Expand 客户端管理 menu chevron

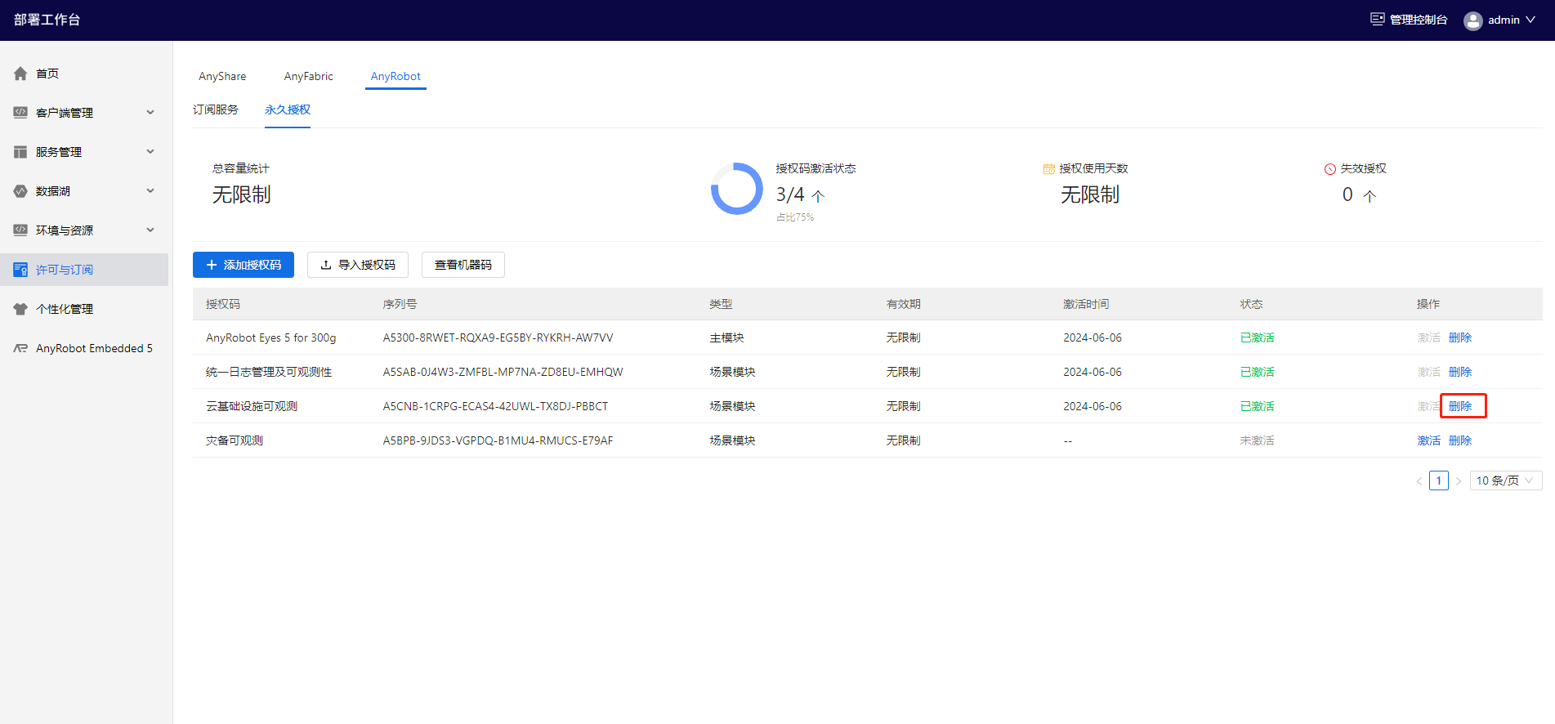(150, 112)
